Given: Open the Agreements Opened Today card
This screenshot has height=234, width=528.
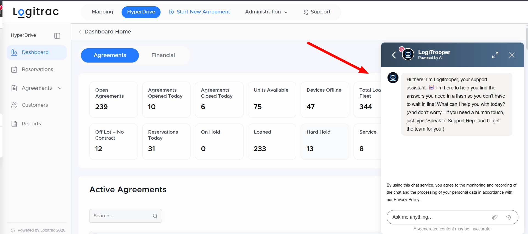Looking at the screenshot, I should (x=166, y=100).
